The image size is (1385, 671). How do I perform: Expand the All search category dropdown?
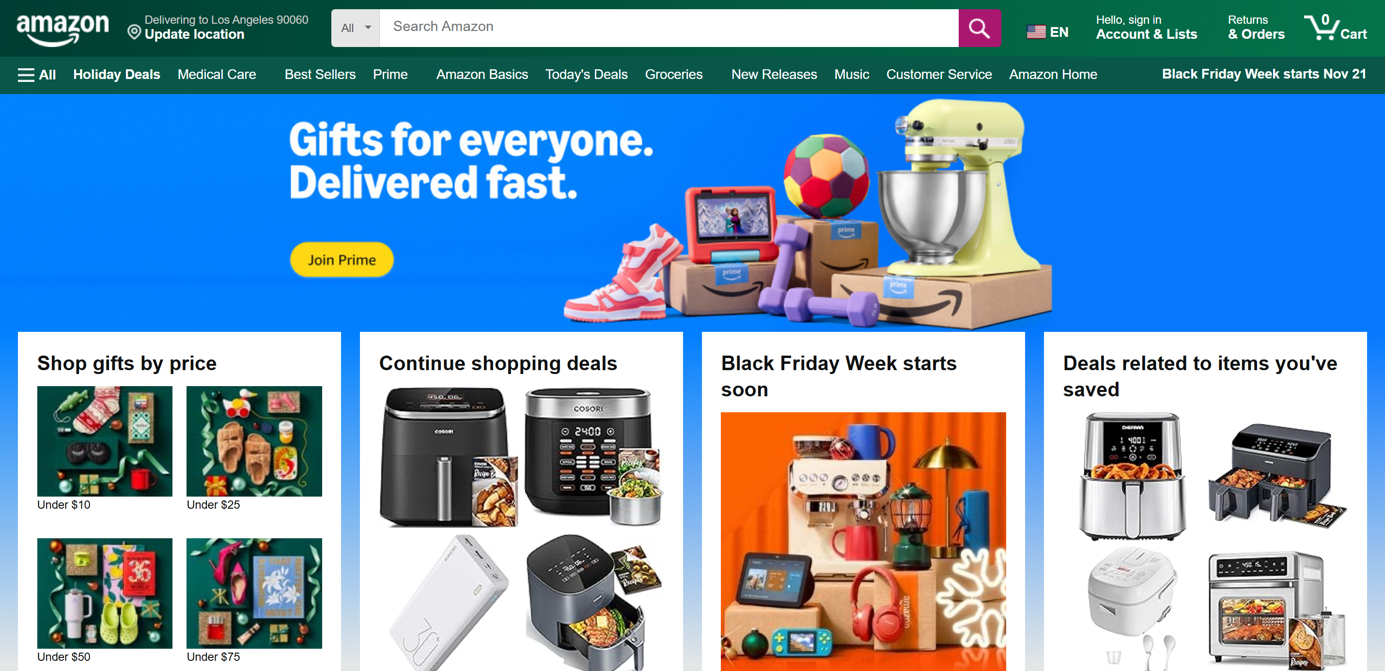356,28
